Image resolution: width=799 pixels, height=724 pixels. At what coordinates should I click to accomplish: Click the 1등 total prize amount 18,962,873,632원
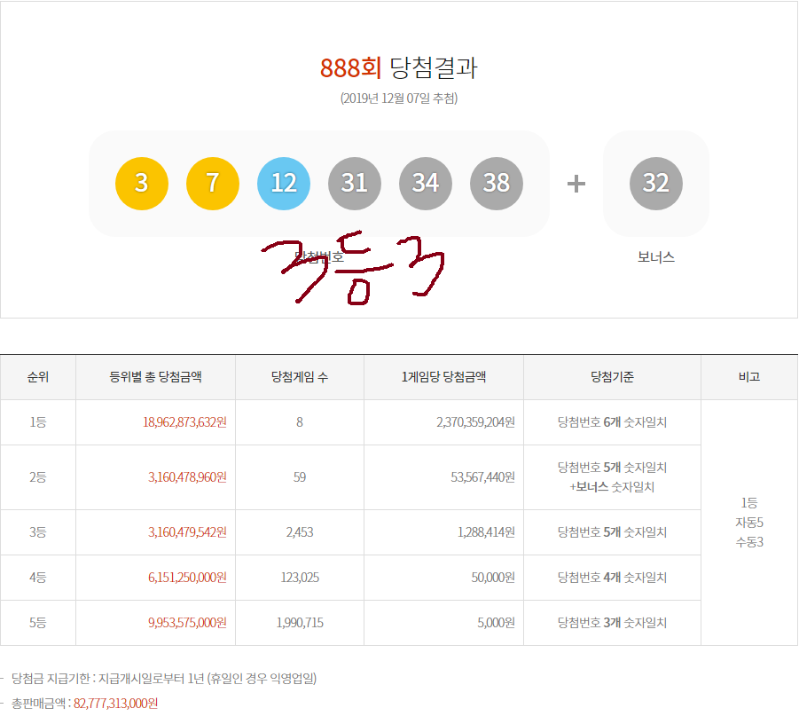point(184,422)
